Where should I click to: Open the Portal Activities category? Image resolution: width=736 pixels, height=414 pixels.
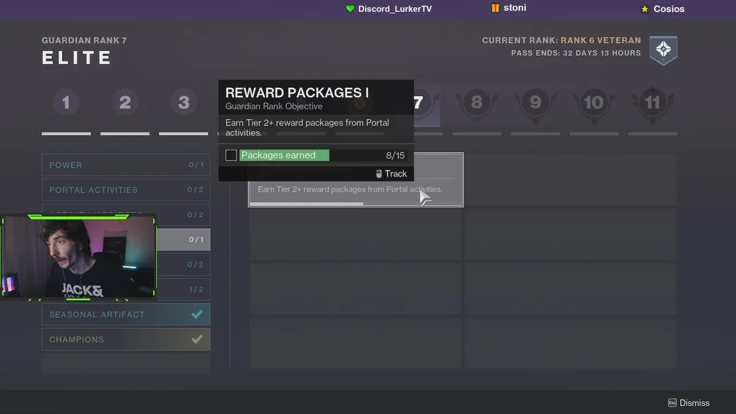click(x=126, y=190)
